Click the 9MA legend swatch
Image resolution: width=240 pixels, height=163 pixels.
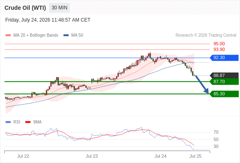[x=28, y=122]
